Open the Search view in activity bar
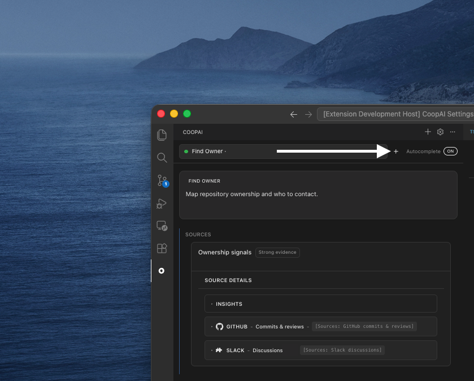Viewport: 474px width, 381px height. (162, 158)
